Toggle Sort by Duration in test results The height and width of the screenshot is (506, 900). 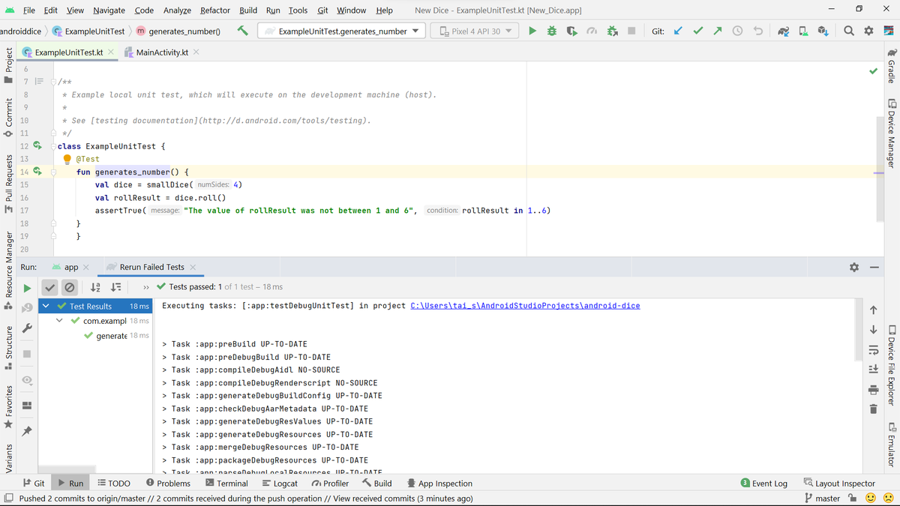(x=116, y=287)
